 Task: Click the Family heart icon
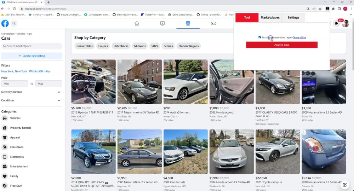[5, 176]
